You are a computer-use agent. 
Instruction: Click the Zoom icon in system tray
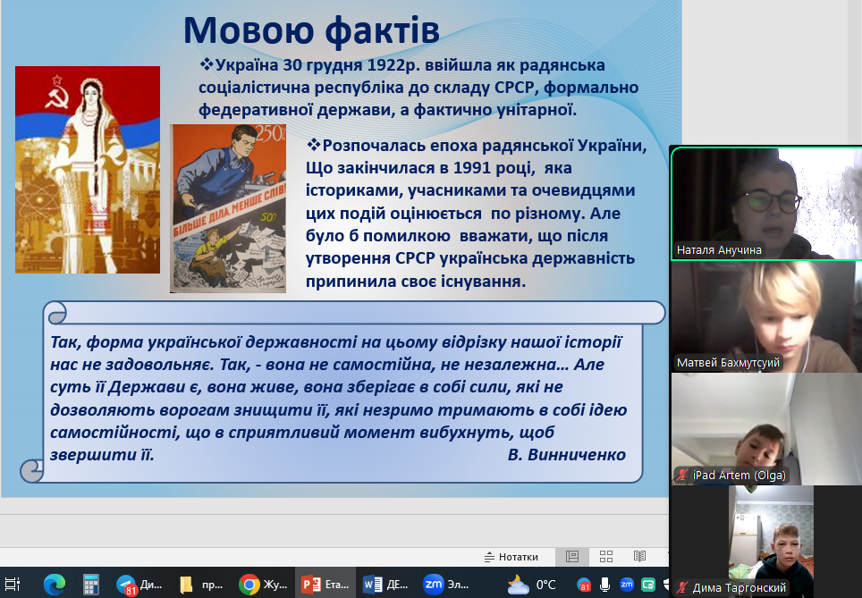click(x=626, y=585)
